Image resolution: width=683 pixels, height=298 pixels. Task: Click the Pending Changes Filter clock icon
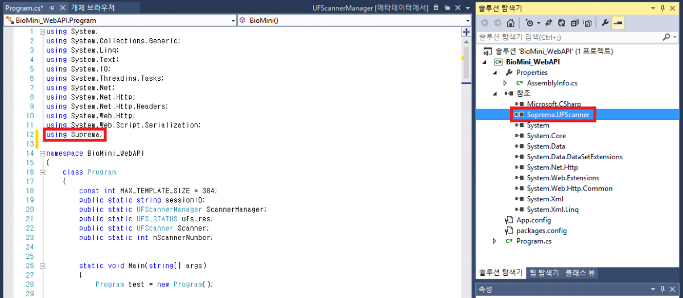[x=530, y=23]
